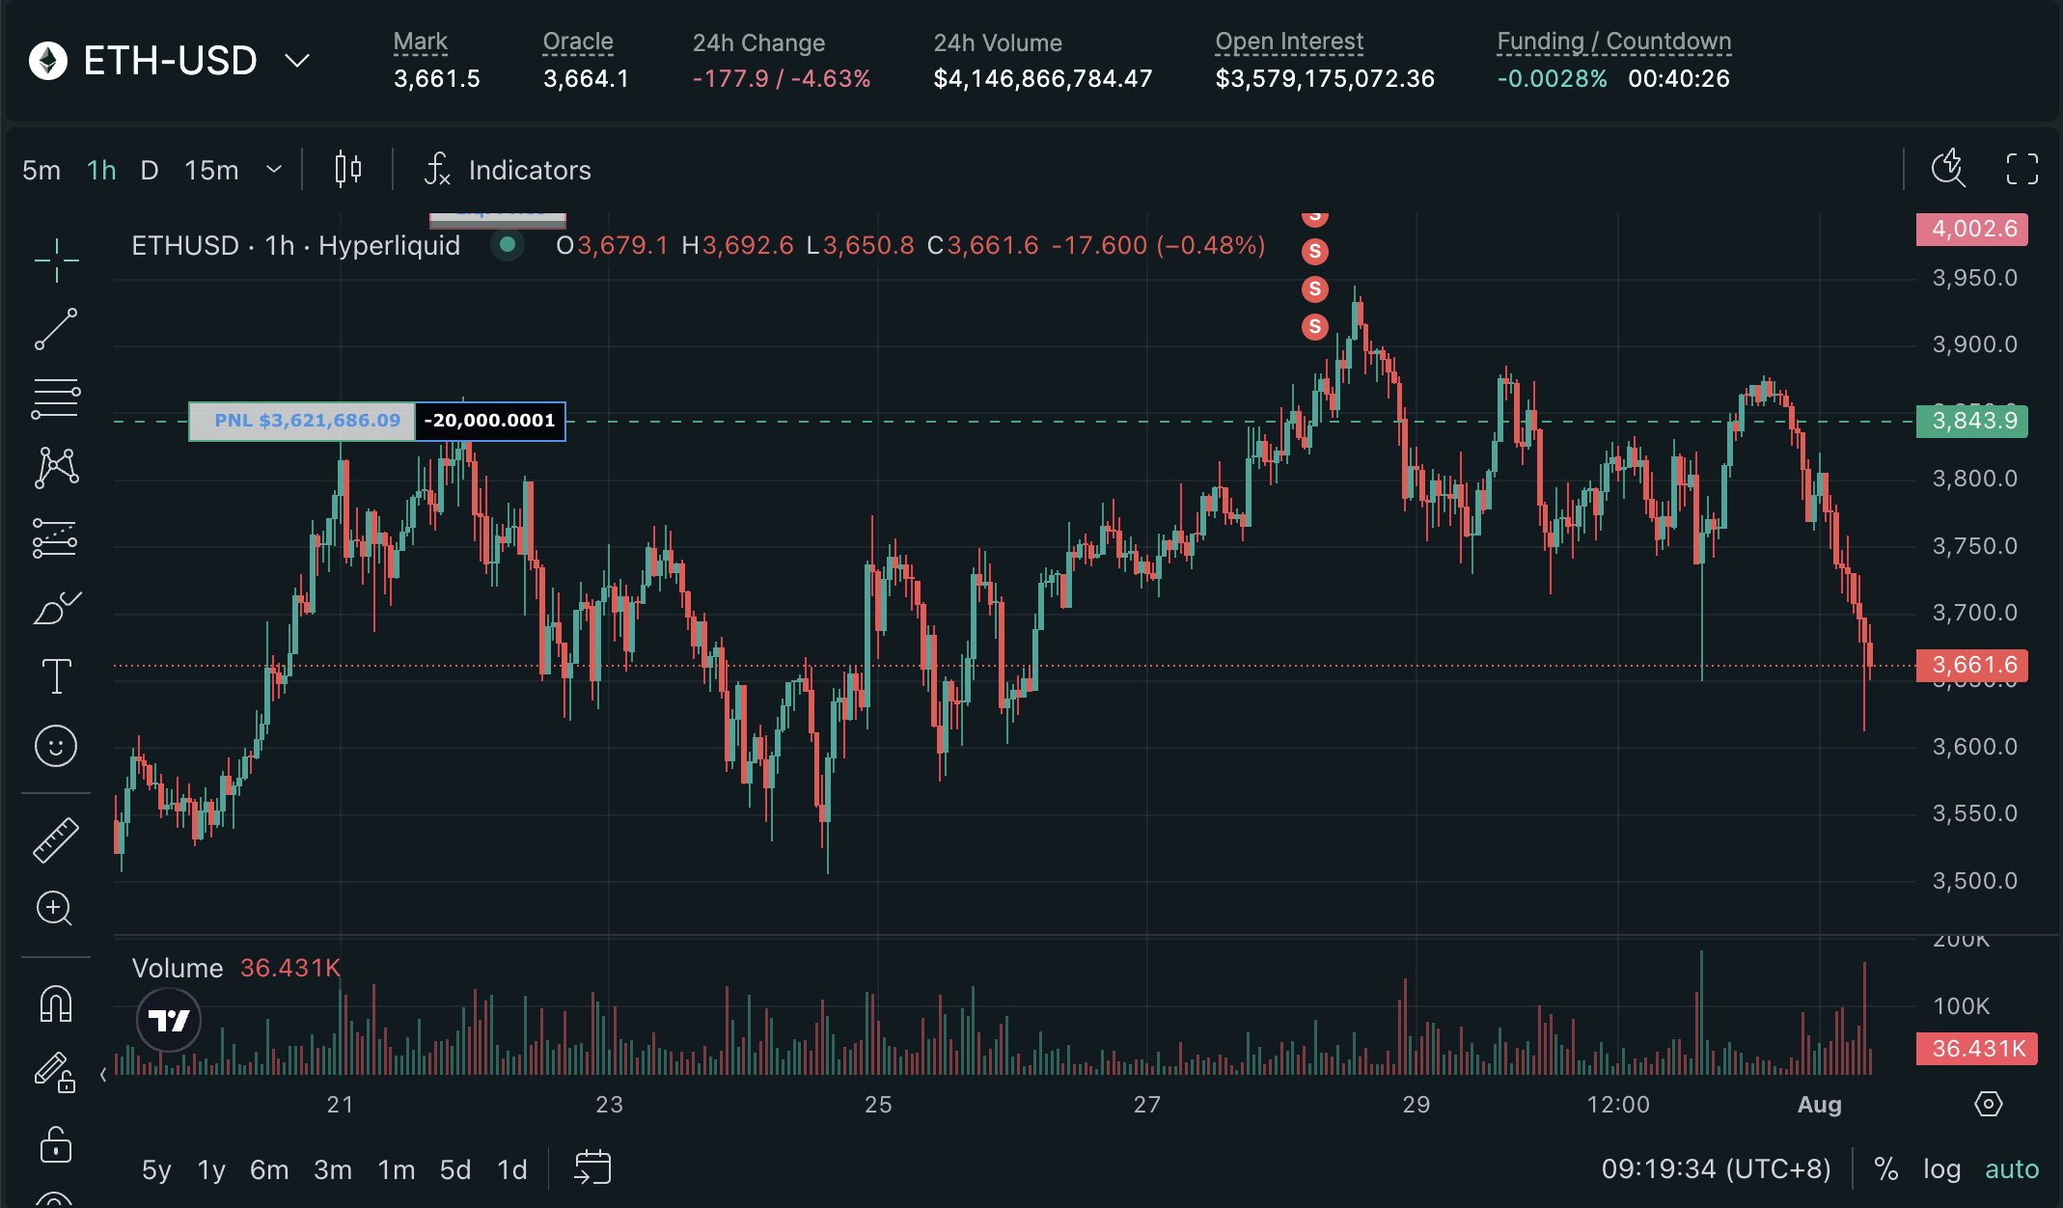Toggle log scale on price axis

tap(1941, 1169)
